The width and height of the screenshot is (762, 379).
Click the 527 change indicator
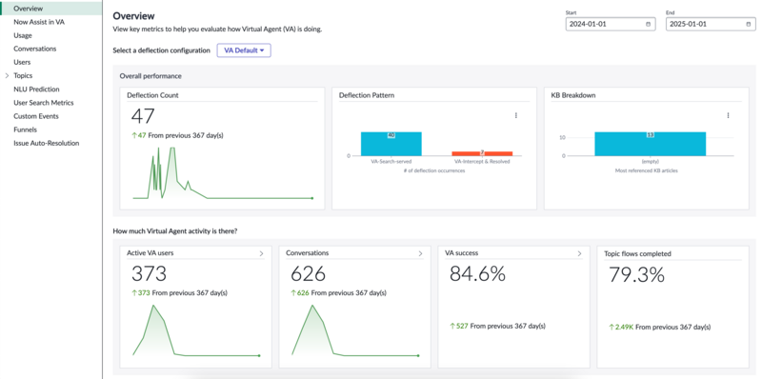(459, 326)
